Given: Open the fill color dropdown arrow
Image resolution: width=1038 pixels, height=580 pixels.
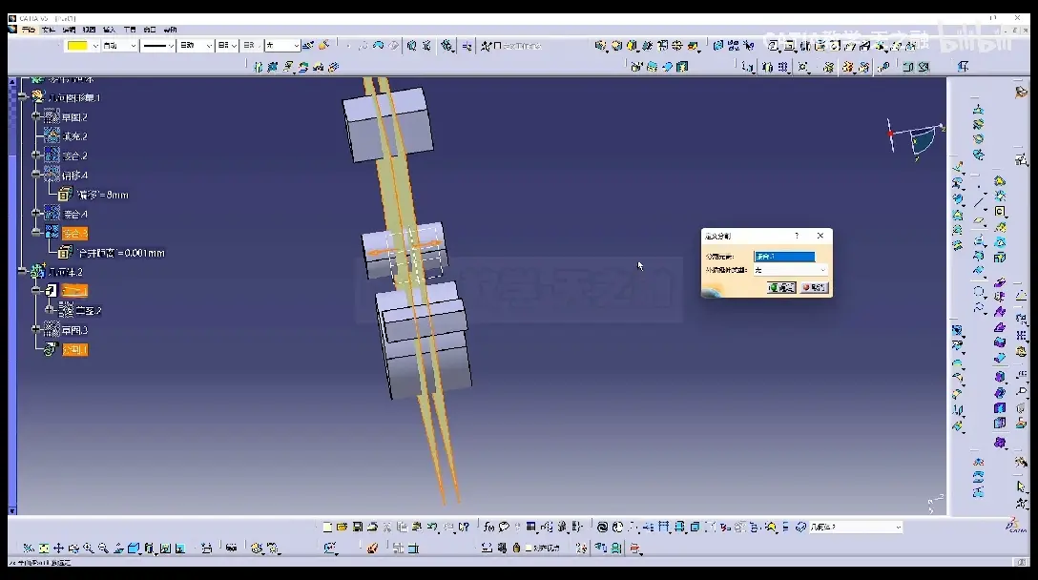Looking at the screenshot, I should click(95, 45).
